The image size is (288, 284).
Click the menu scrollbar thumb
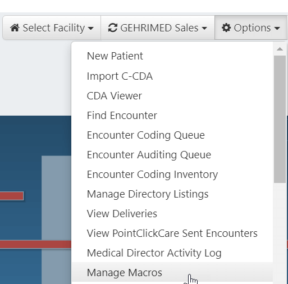[x=280, y=119]
